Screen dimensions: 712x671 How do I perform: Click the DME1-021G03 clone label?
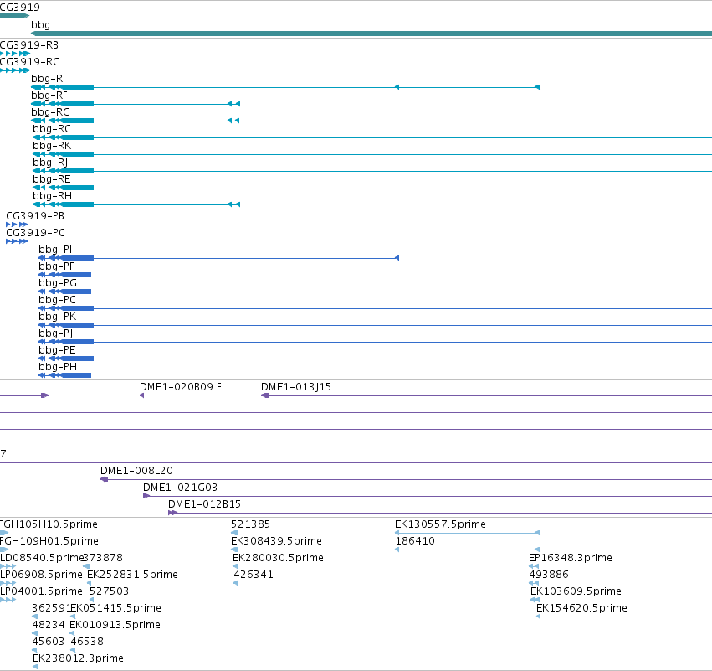tap(180, 488)
